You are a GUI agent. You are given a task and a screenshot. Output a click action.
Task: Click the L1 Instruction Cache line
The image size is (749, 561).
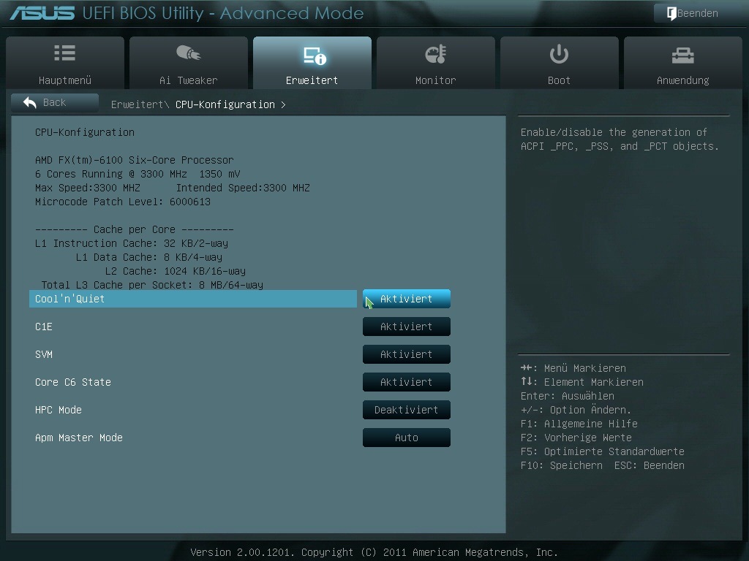click(x=132, y=243)
